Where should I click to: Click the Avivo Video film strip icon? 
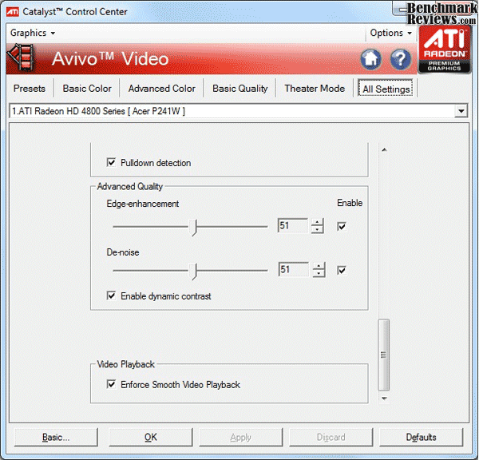pyautogui.click(x=21, y=57)
